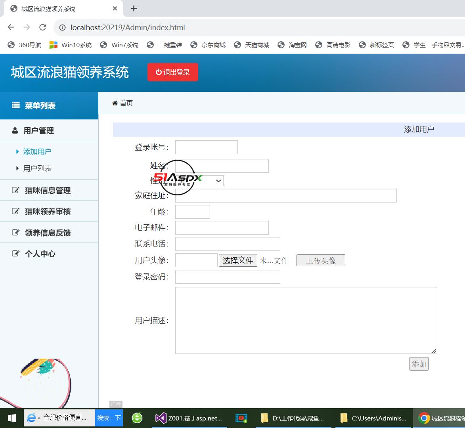The width and height of the screenshot is (465, 428).
Task: Expand the arrow beside 添加用户
Action: click(17, 151)
